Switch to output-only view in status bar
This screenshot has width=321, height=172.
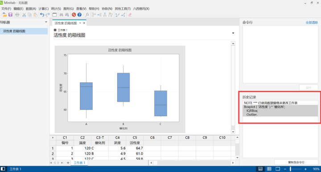pyautogui.click(x=278, y=169)
